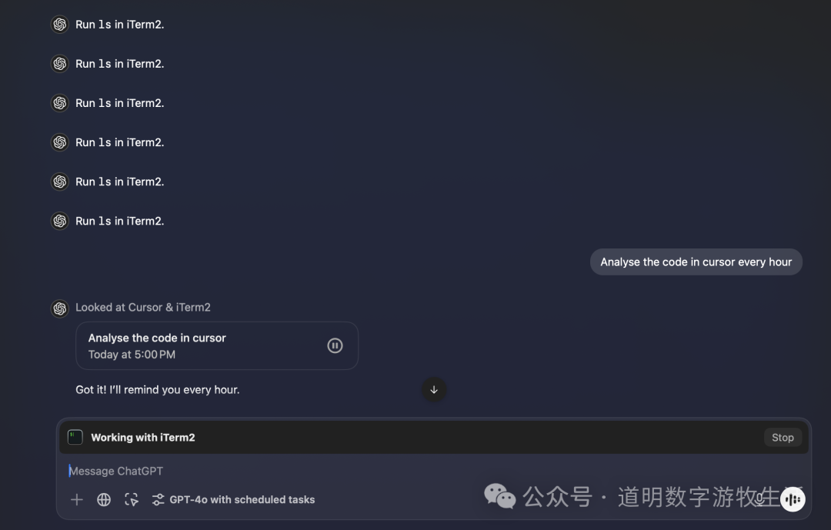Toggle the globe web search icon
831x530 pixels.
pos(104,499)
